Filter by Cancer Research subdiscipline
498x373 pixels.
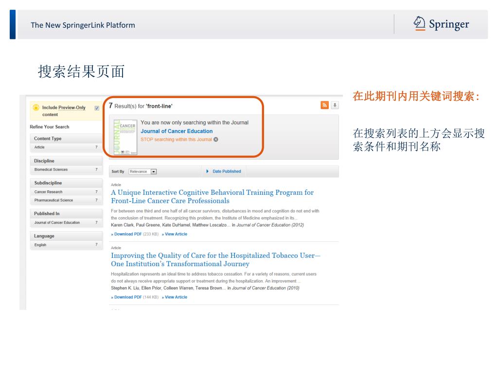point(66,192)
